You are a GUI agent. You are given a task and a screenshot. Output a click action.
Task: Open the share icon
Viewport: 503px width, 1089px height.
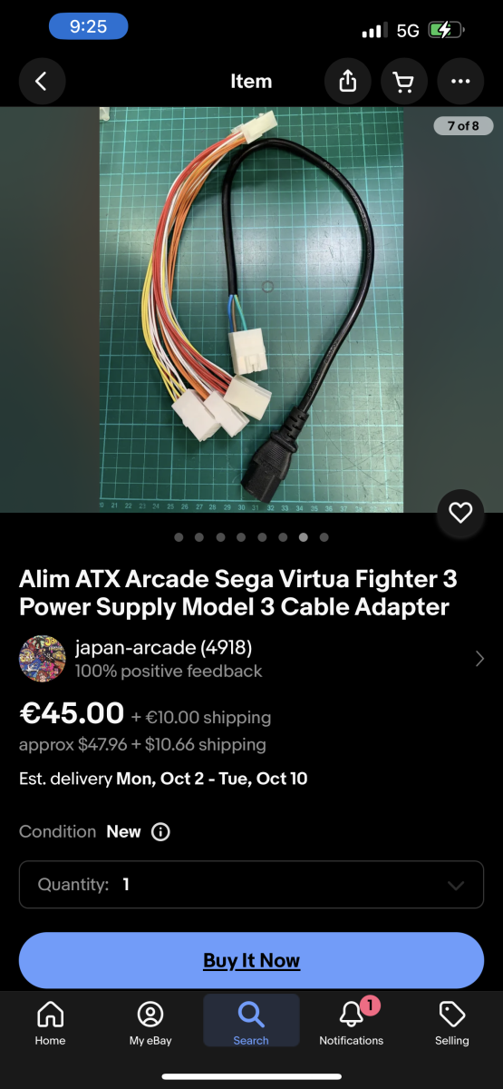(348, 82)
